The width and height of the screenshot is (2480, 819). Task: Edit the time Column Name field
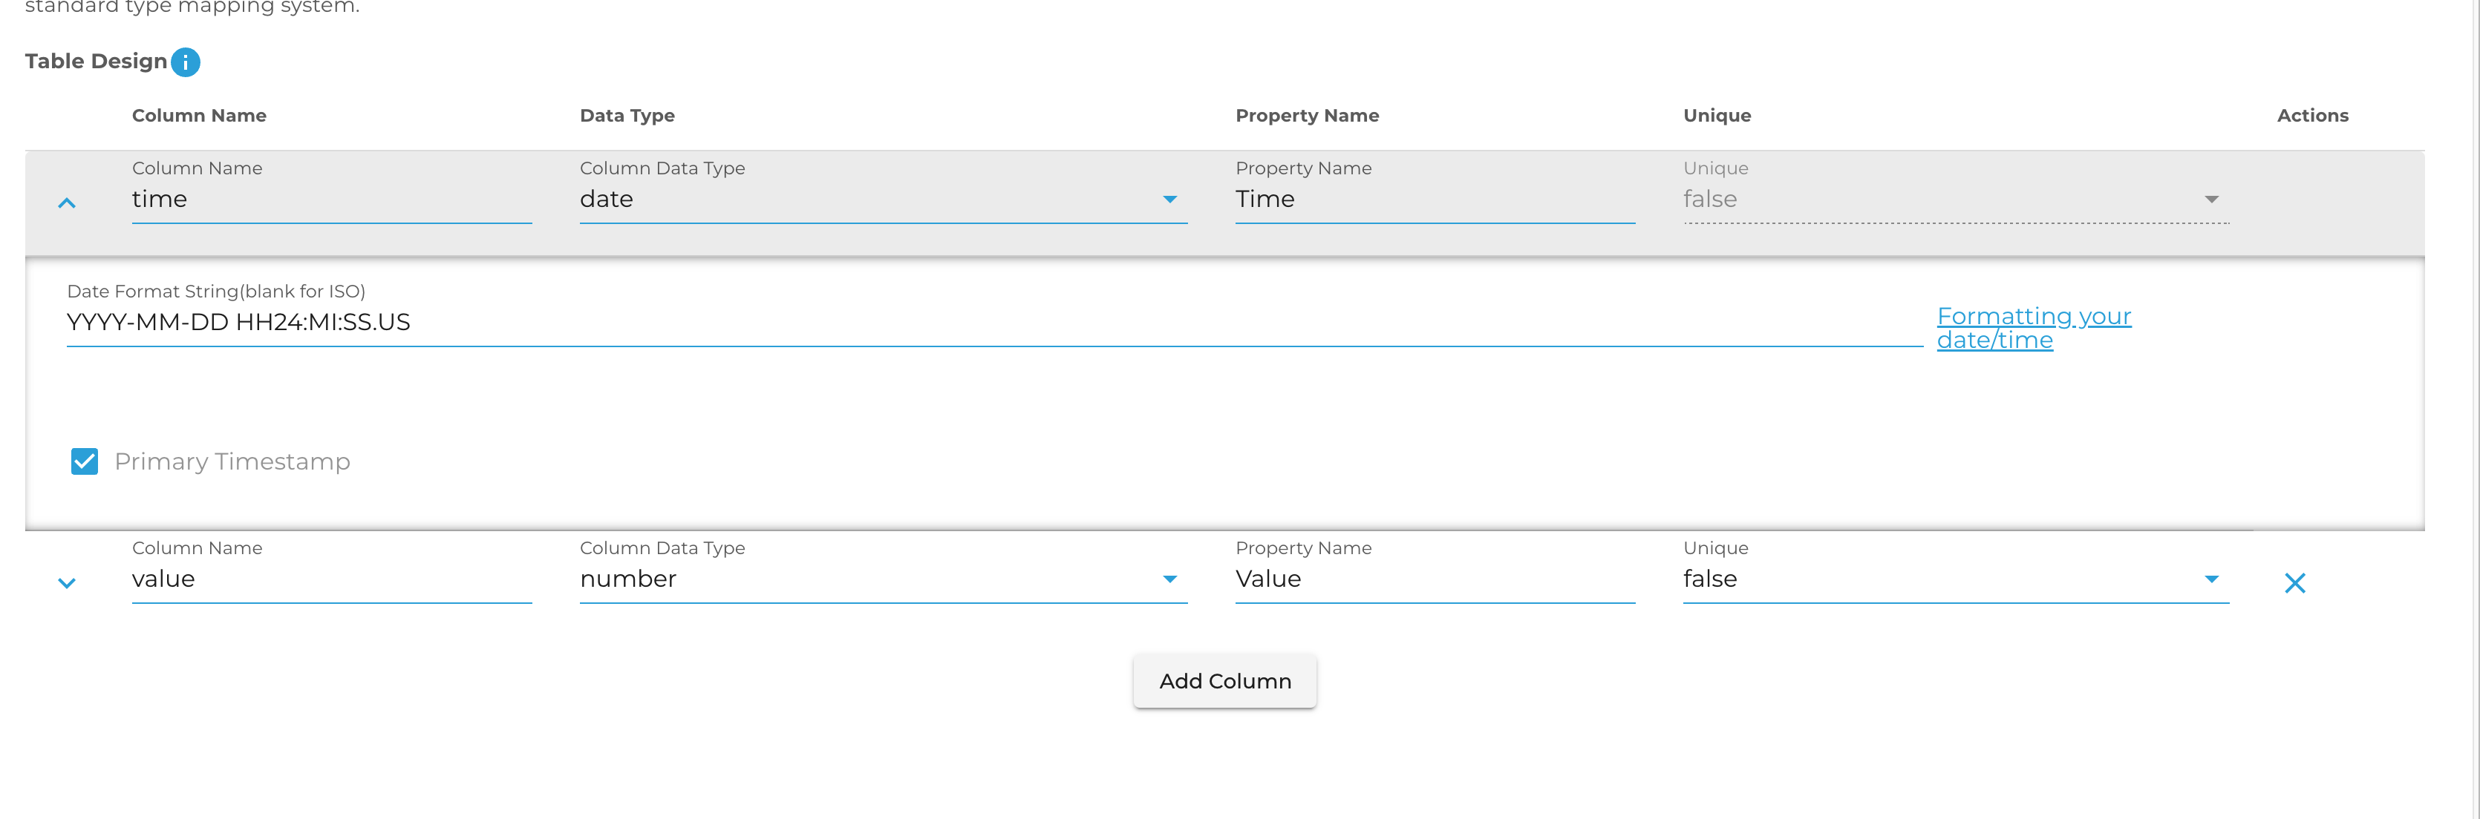coord(330,200)
